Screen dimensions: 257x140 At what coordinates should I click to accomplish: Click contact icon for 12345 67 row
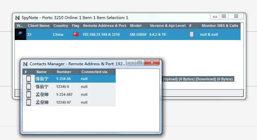click(x=29, y=102)
